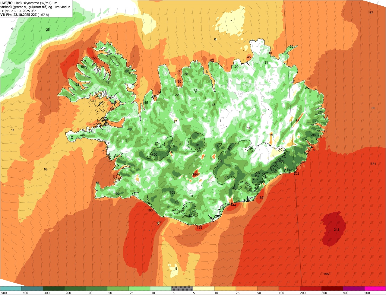386x295 pixels.
Task: Click the value 16 in the western ocean
Action: point(45,170)
